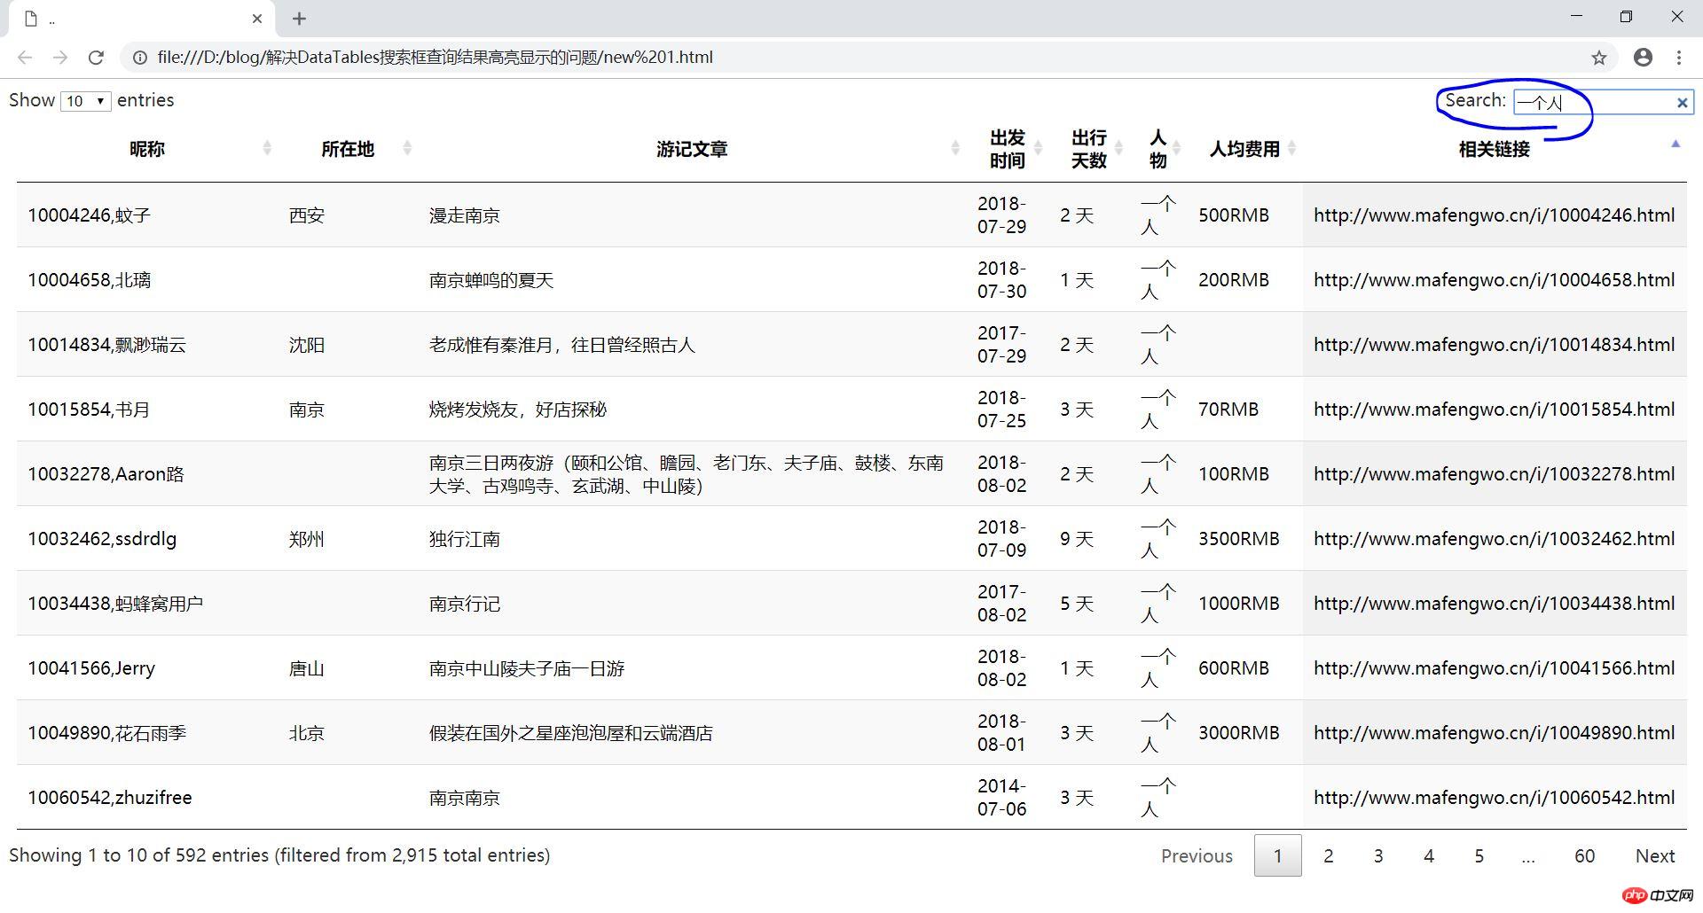1703x913 pixels.
Task: View site information icon in address bar
Action: (x=139, y=58)
